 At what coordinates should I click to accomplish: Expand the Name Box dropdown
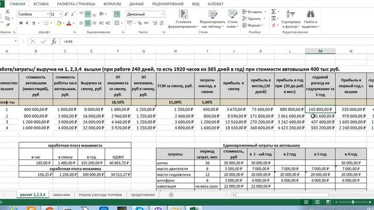click(16, 41)
